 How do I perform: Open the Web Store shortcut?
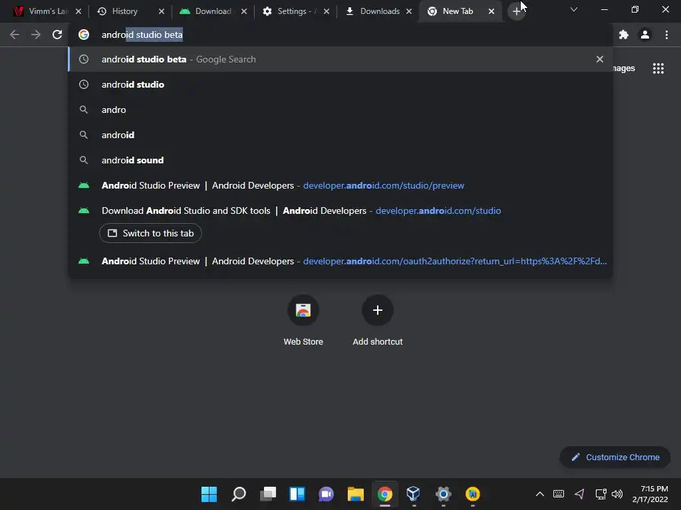tap(303, 320)
